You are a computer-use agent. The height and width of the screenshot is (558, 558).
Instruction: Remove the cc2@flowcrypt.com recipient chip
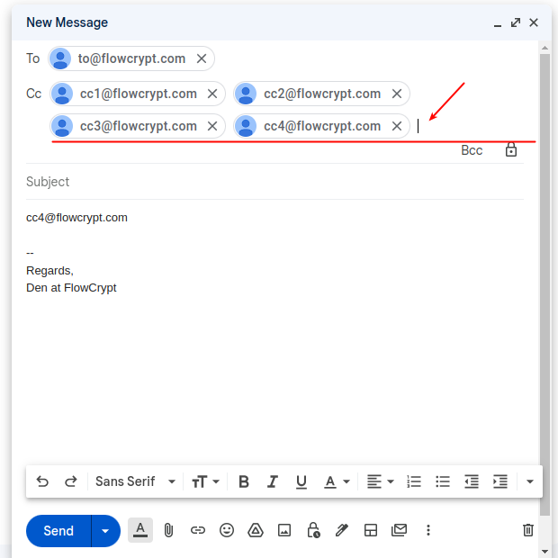pos(397,94)
